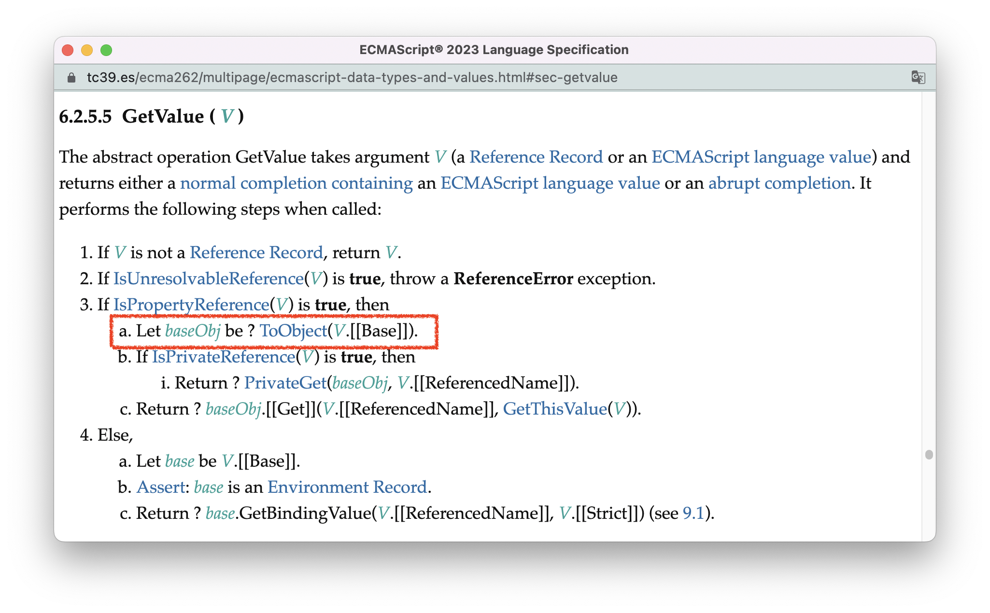Click the translate page icon
This screenshot has height=613, width=990.
coord(918,77)
